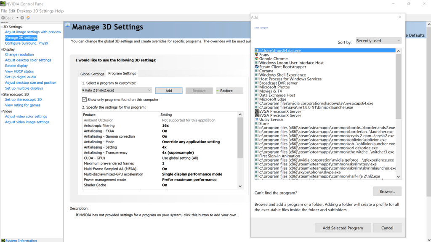Open Set up multiple displays
The image size is (431, 242).
[24, 88]
